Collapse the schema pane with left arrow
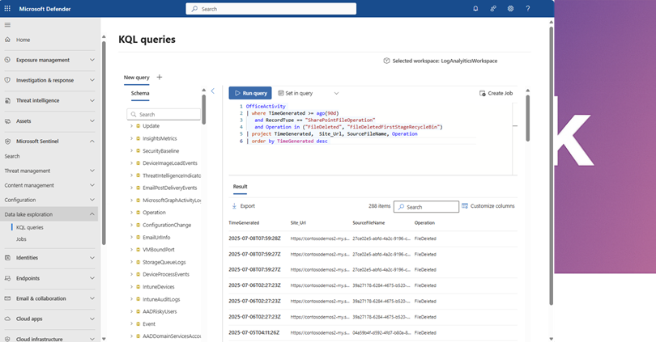The image size is (656, 342). tap(212, 91)
